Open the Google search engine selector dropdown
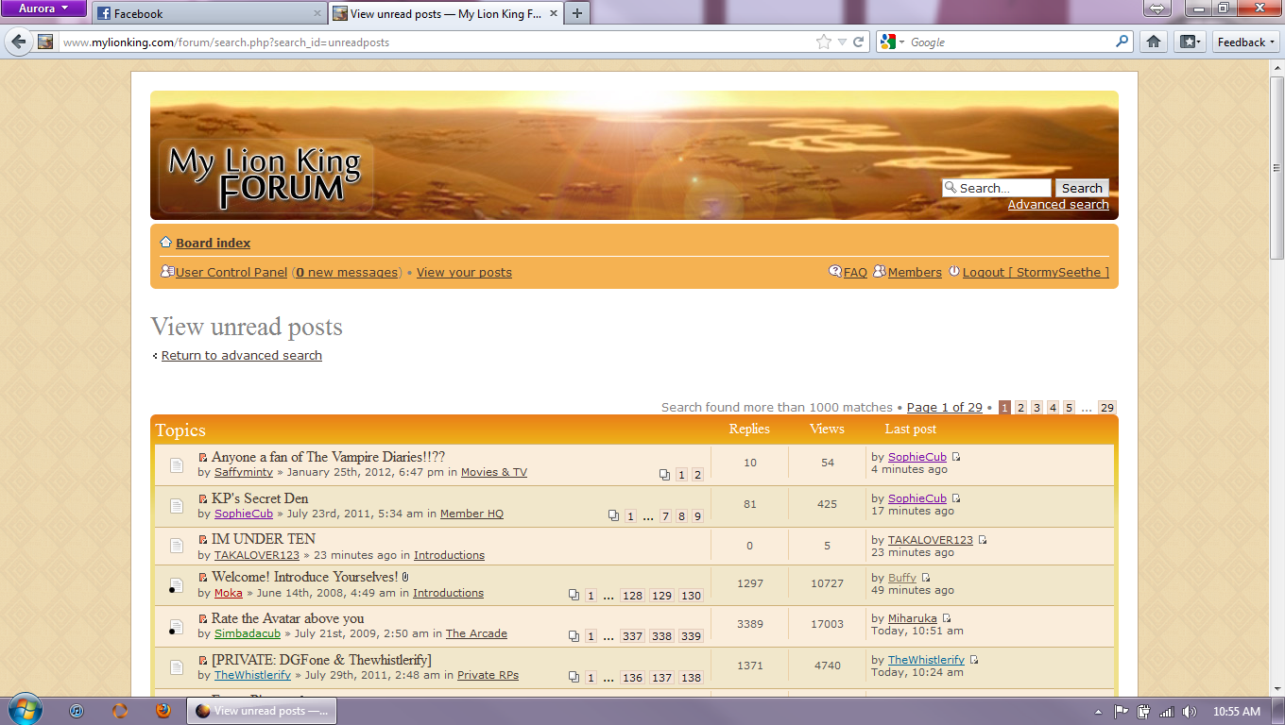This screenshot has width=1285, height=725. 892,42
